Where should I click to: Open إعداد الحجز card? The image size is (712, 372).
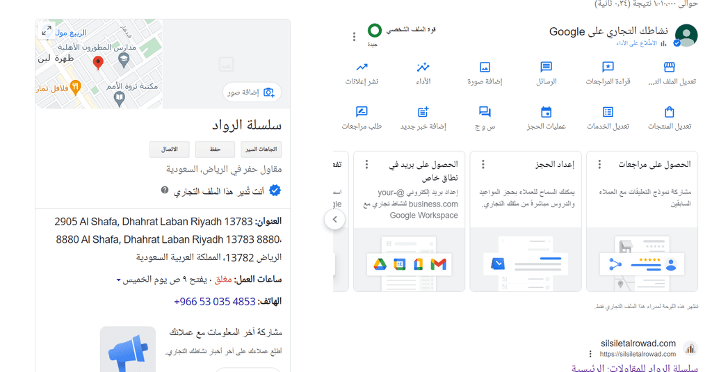tap(526, 221)
